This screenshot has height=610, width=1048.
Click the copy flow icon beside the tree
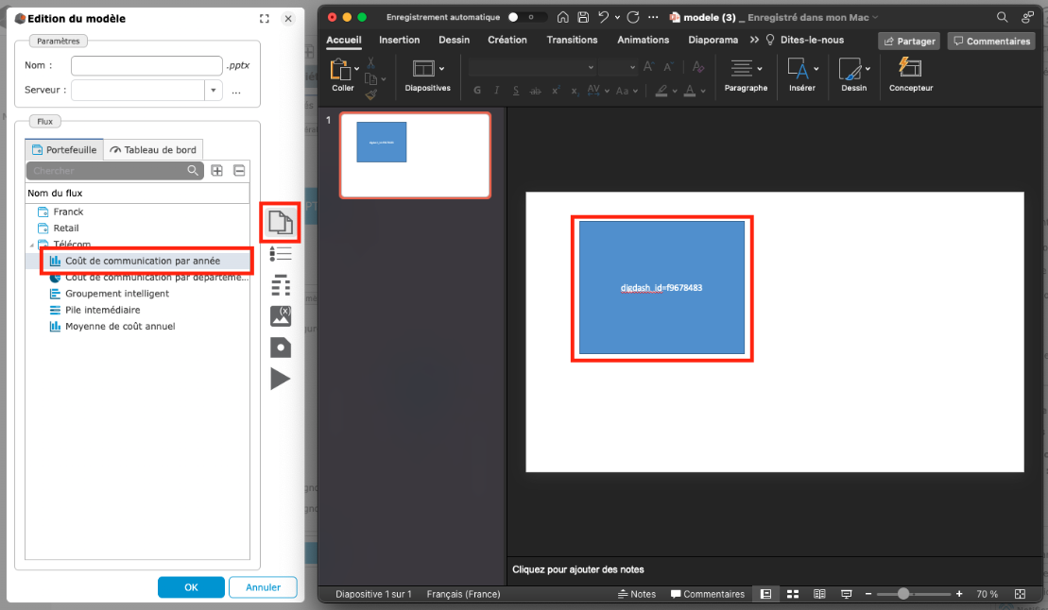281,223
